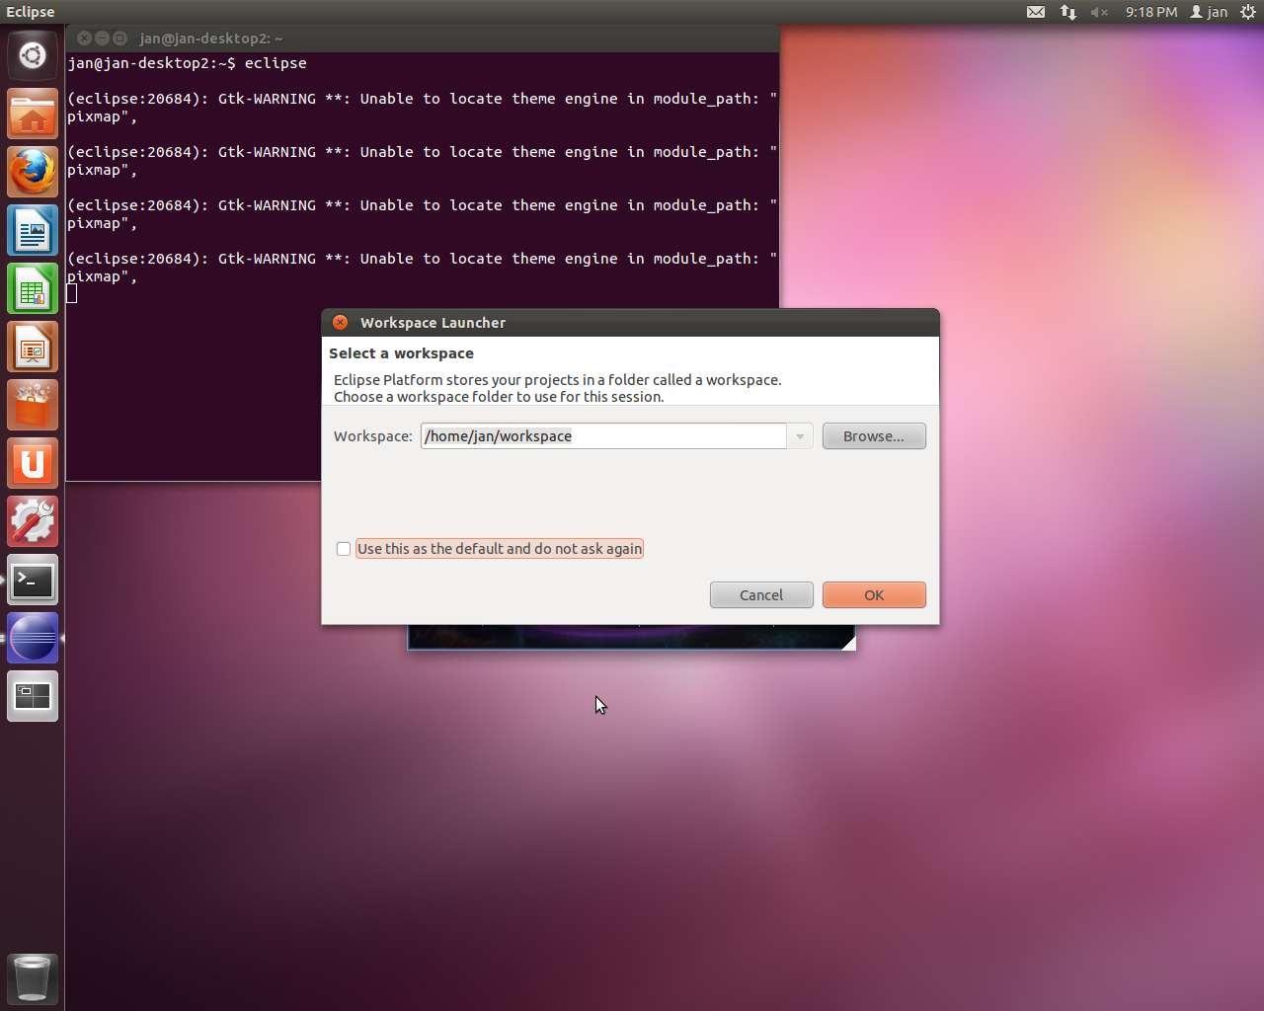Click the Eclipse launcher icon
The height and width of the screenshot is (1011, 1264).
click(33, 638)
